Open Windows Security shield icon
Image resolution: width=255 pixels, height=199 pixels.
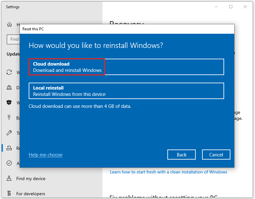[9, 102]
